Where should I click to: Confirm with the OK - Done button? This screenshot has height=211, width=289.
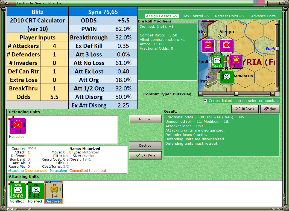click(x=145, y=155)
